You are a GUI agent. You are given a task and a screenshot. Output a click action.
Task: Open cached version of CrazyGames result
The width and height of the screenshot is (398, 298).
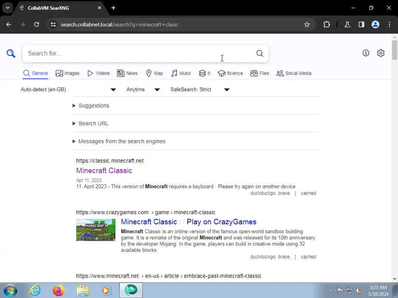click(x=308, y=257)
